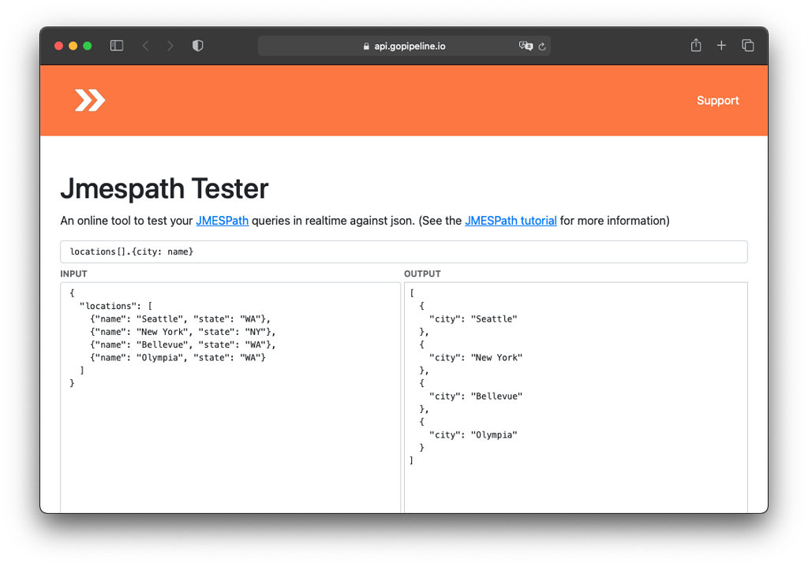Click the translate icon in the address bar
This screenshot has height=566, width=808.
click(525, 46)
